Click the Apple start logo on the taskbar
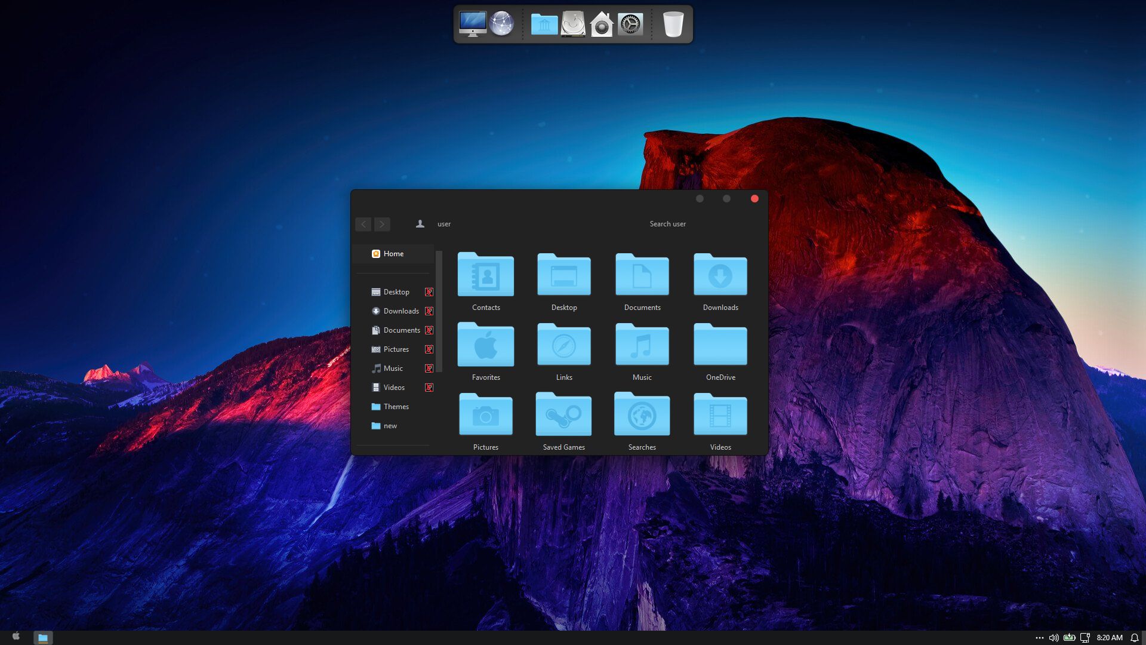The image size is (1146, 645). click(16, 637)
